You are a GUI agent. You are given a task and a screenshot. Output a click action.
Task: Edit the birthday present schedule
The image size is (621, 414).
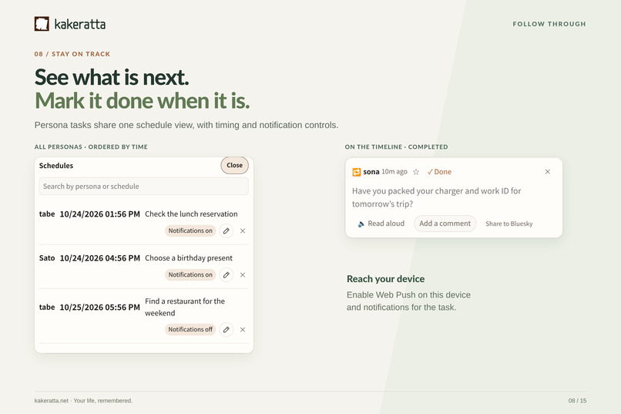click(x=227, y=274)
